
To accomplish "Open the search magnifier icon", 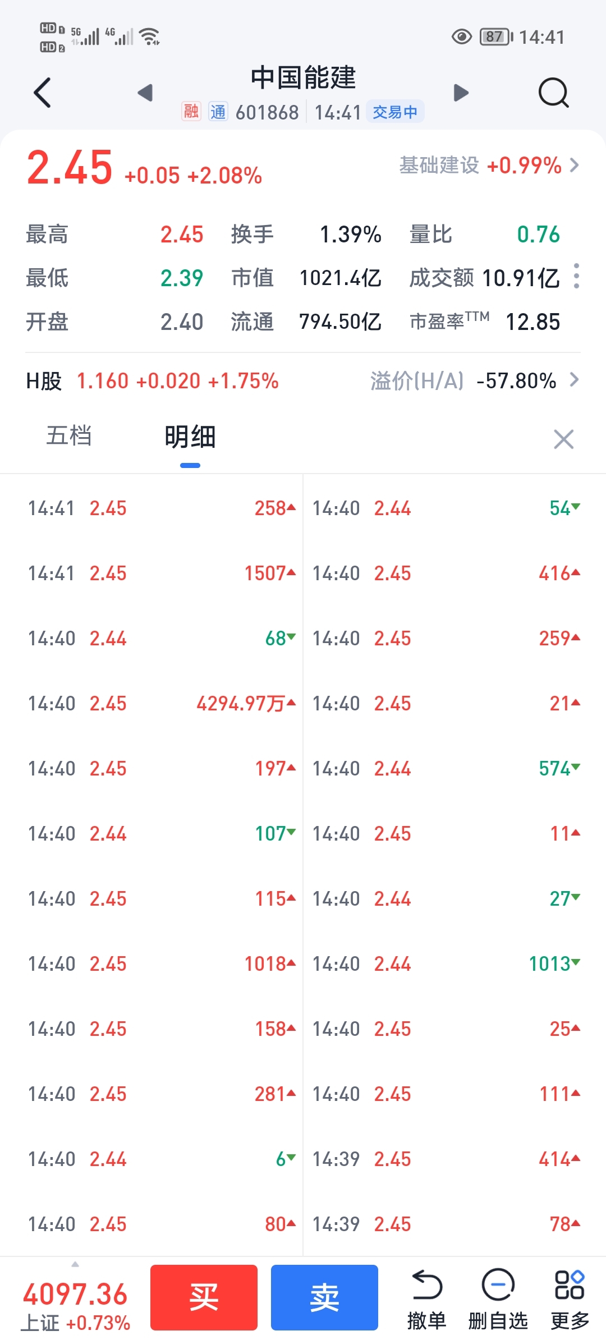I will point(553,93).
